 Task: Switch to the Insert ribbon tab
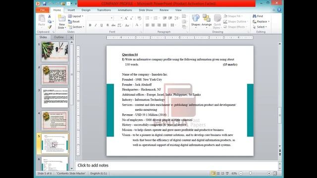click(71, 10)
